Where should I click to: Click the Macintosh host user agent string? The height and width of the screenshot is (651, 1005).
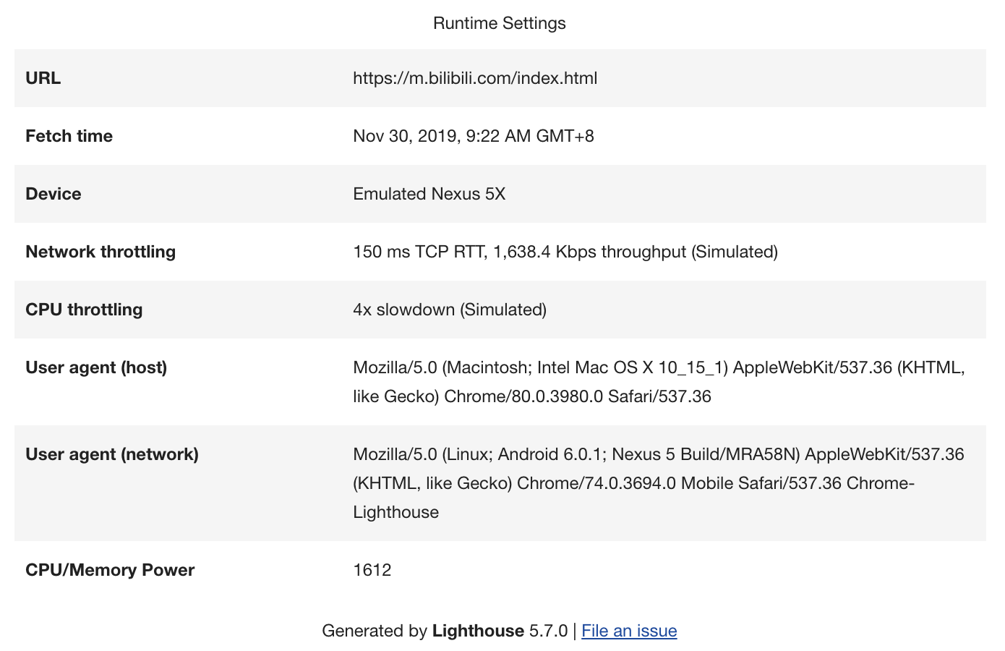[658, 382]
